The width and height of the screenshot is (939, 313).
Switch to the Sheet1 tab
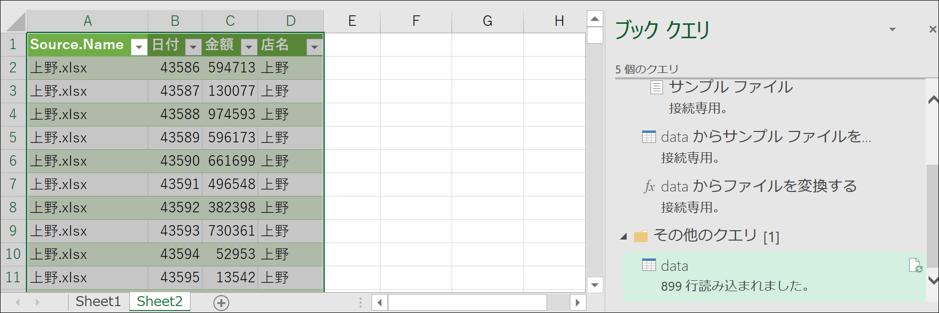pos(98,302)
